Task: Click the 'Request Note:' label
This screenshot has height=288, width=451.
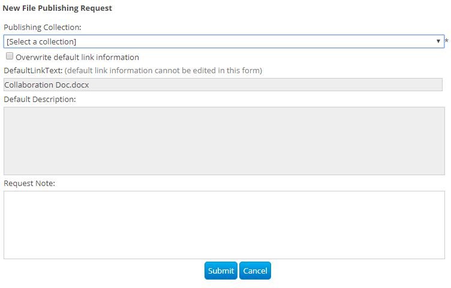Action: 29,183
